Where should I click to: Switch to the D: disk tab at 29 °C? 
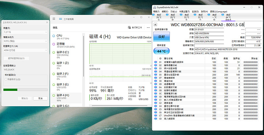pyautogui.click(x=172, y=17)
